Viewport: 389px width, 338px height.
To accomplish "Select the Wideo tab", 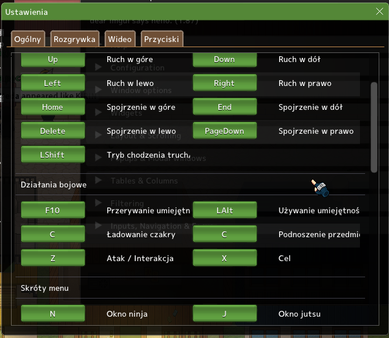I will point(120,39).
